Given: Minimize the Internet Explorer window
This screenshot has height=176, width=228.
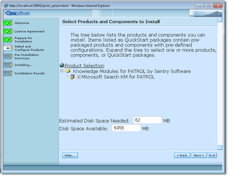Looking at the screenshot, I should [199, 6].
